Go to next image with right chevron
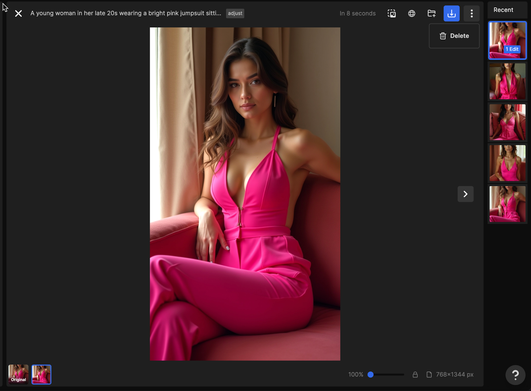 coord(465,194)
